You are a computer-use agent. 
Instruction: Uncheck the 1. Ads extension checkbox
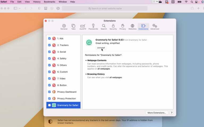[x=49, y=38]
